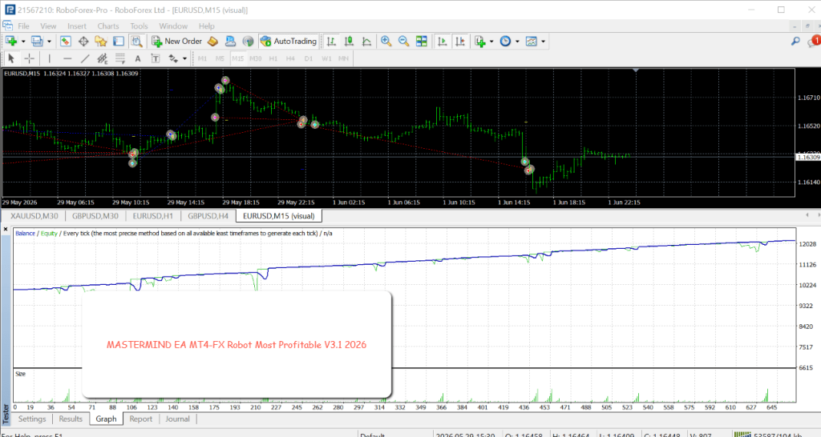Switch chart to Candlesticks style
This screenshot has height=437, width=821.
point(350,42)
